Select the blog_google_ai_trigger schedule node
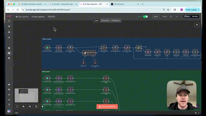 47,101
